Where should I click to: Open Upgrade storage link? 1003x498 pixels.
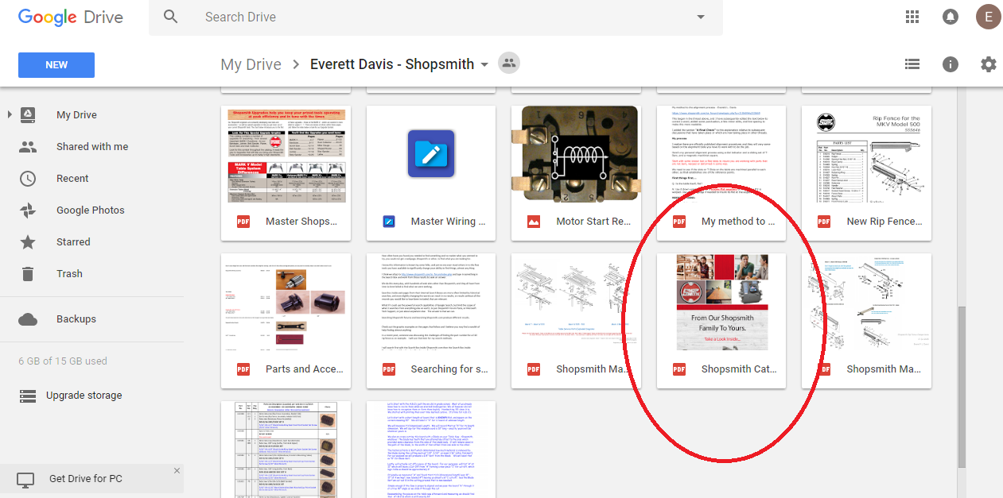tap(84, 396)
